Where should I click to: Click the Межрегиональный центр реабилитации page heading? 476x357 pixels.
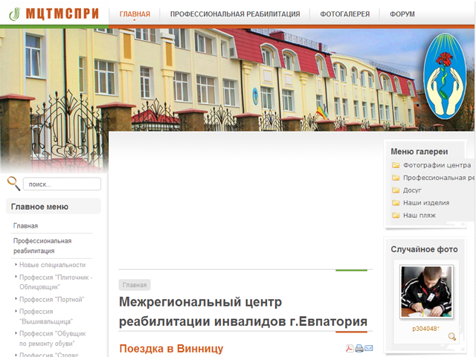click(243, 312)
